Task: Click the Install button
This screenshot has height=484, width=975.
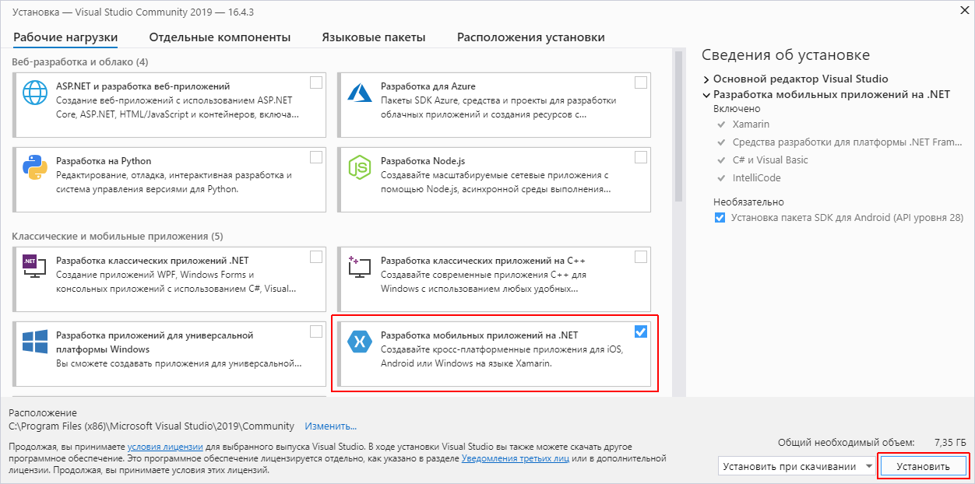Action: tap(923, 467)
